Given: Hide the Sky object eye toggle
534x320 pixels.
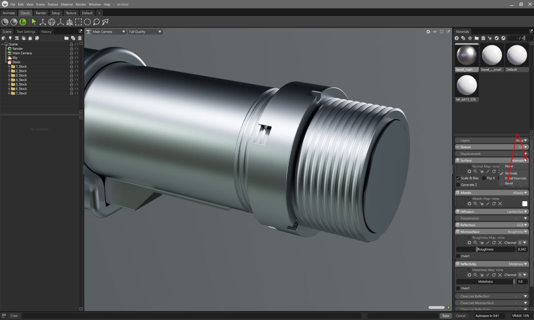Looking at the screenshot, I should tap(76, 57).
